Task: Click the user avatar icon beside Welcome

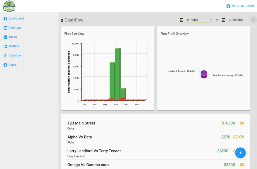Action: click(228, 6)
